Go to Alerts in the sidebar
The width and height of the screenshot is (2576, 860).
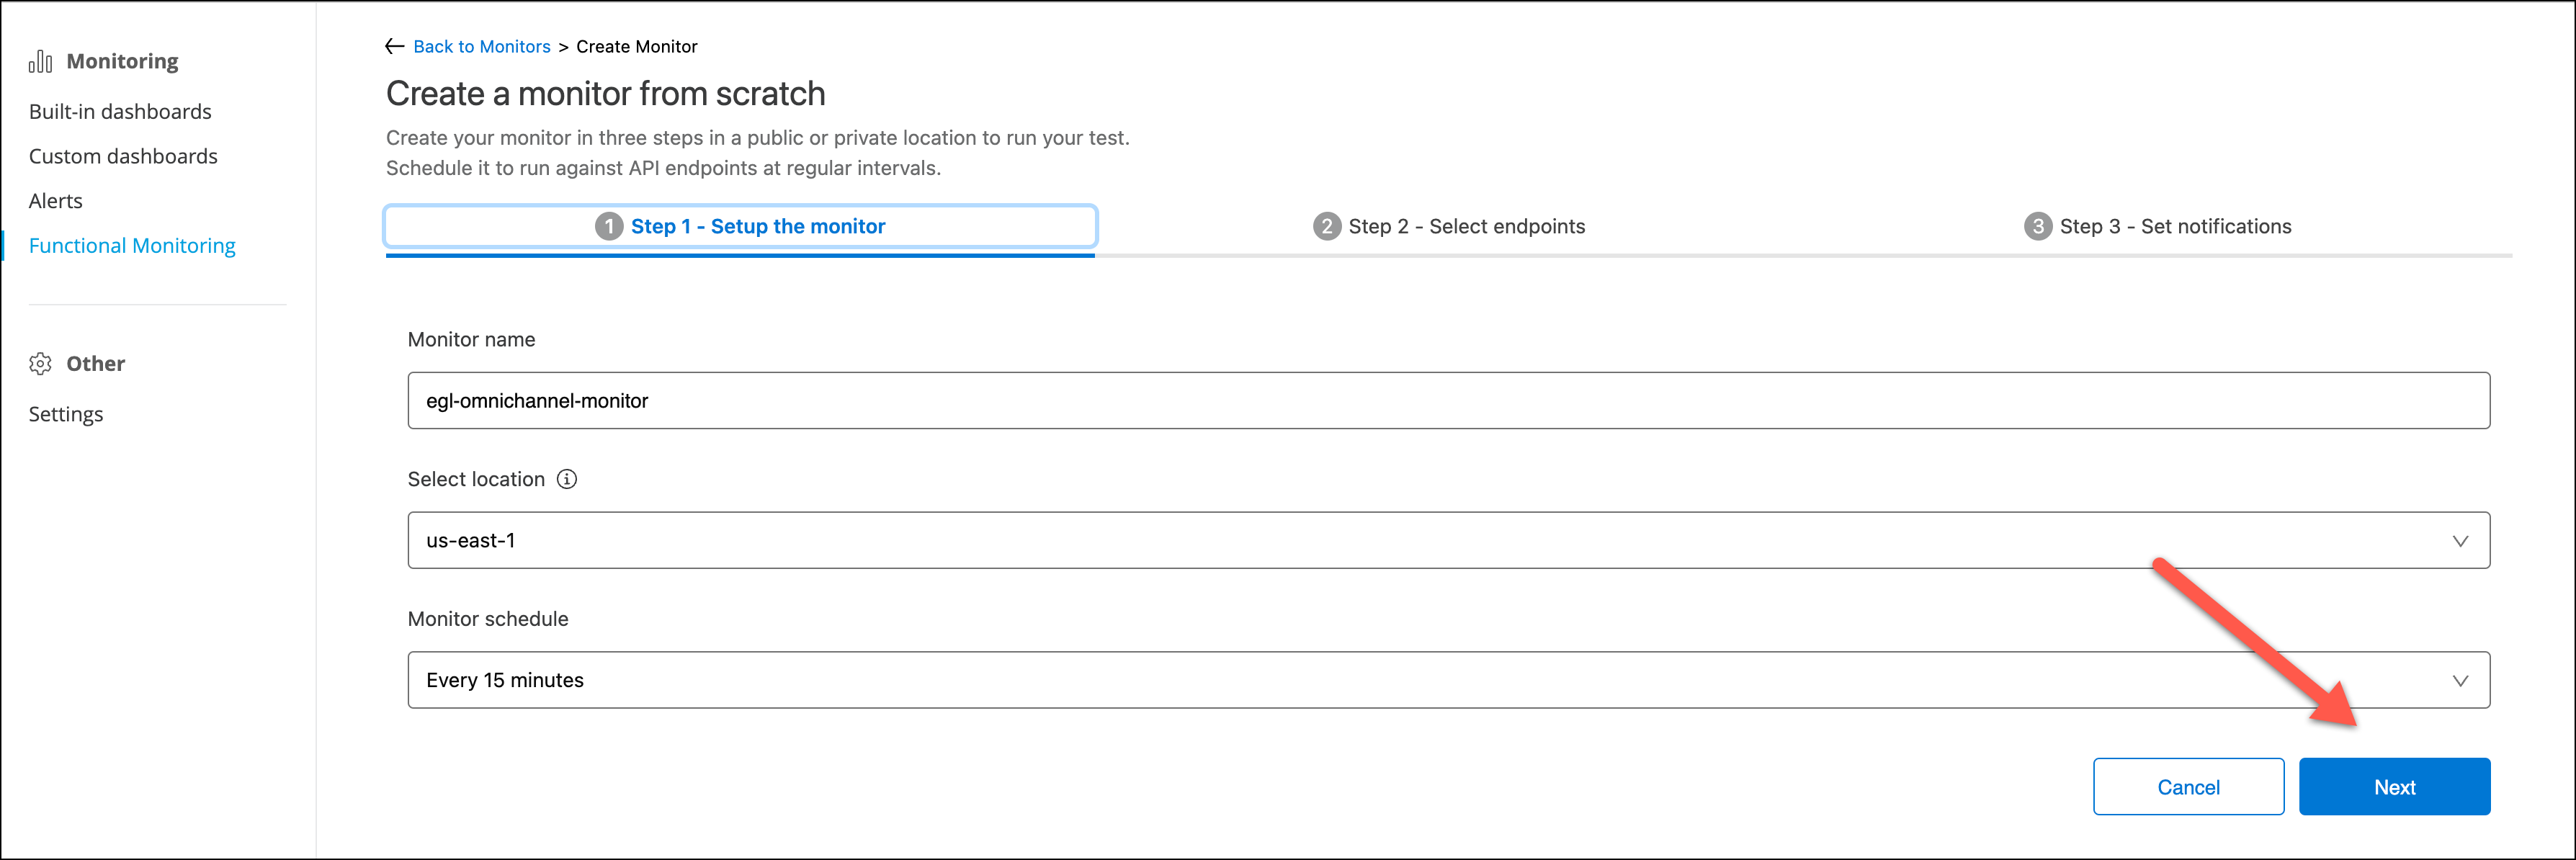coord(56,201)
